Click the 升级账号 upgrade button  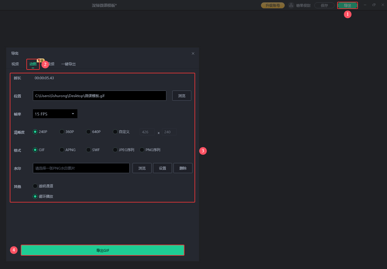point(273,5)
